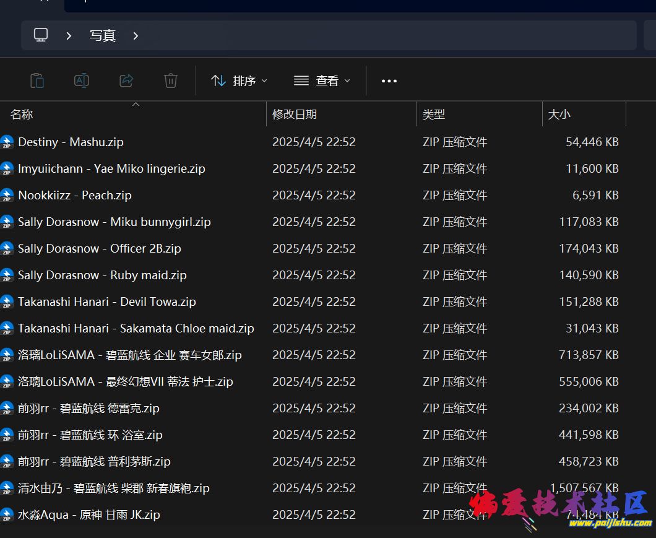Expand the chevron before 写真 in breadcrumb
The height and width of the screenshot is (538, 656).
coord(69,36)
